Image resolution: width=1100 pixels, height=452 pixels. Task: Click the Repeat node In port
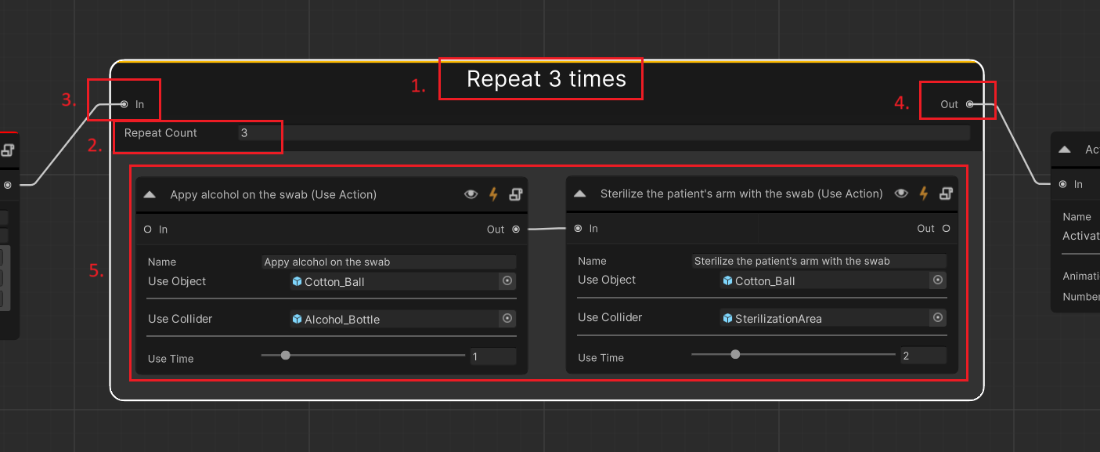tap(124, 104)
